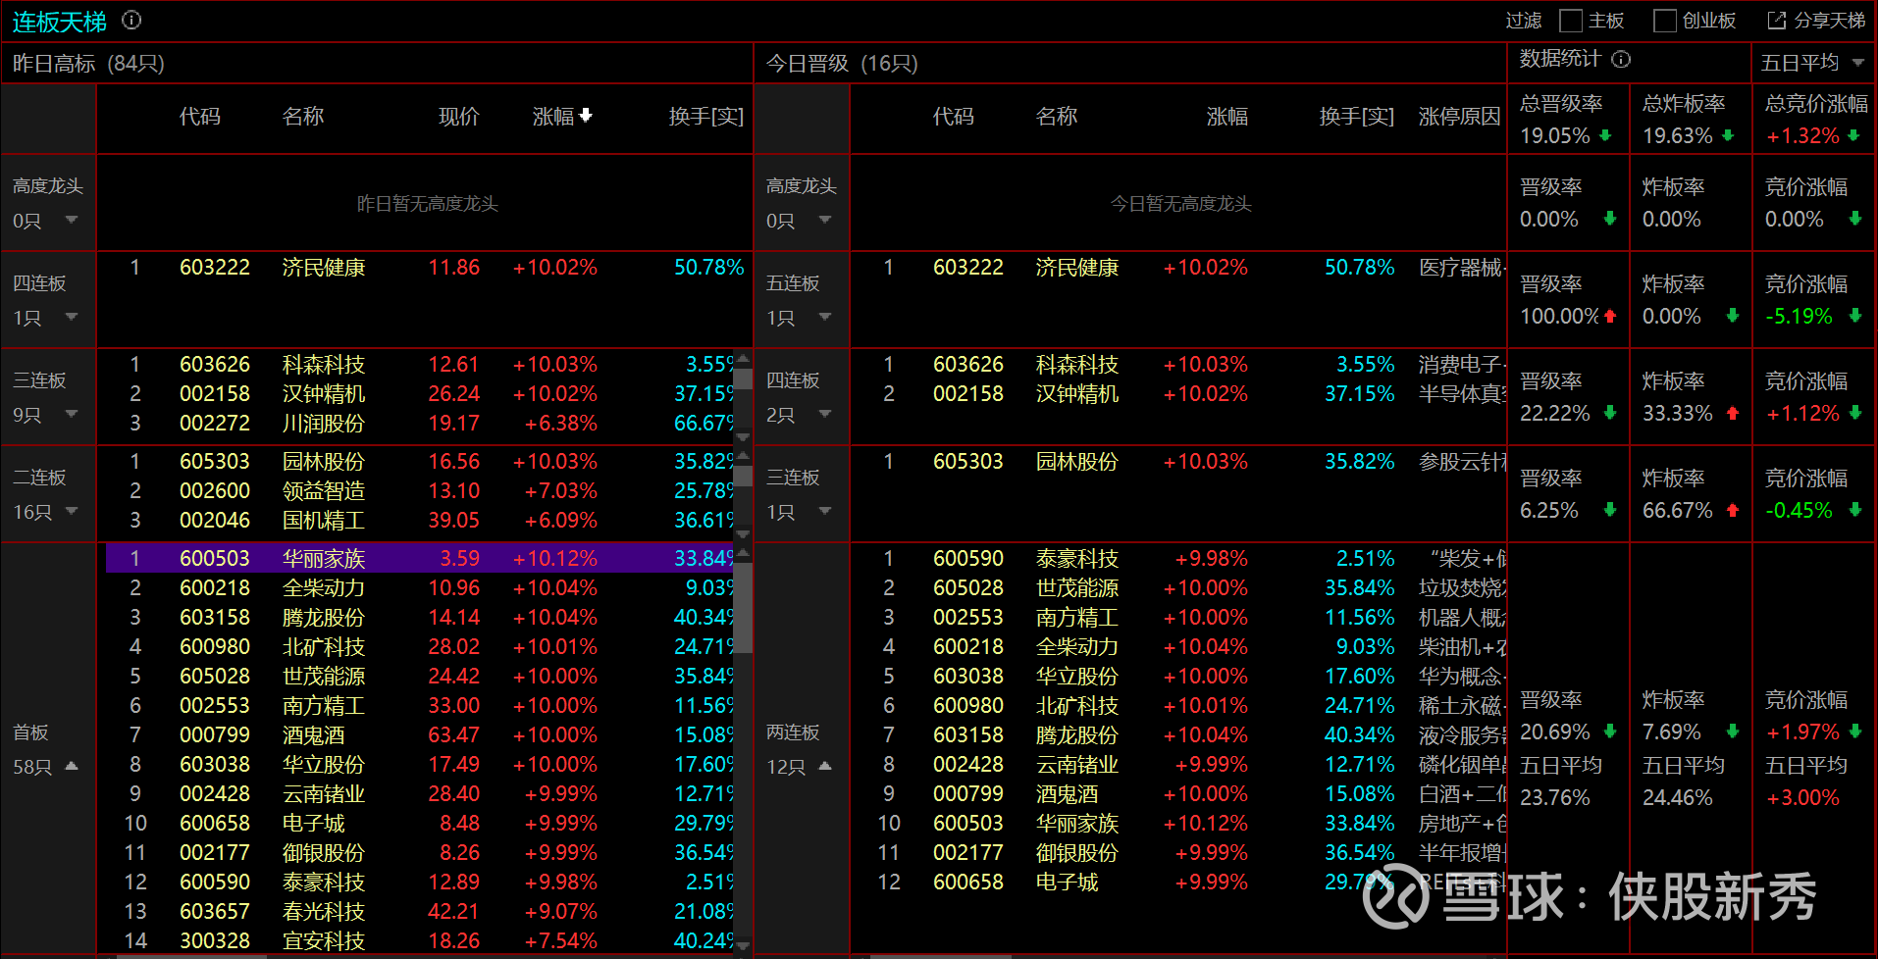Sort yesterday list by 换手[实] column
This screenshot has width=1878, height=959.
(x=705, y=117)
